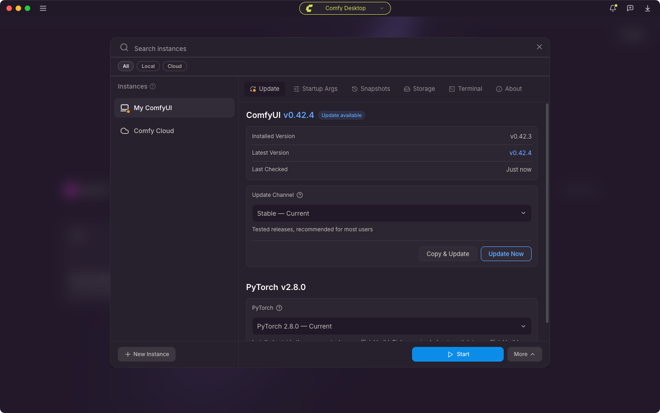The height and width of the screenshot is (413, 660).
Task: Expand the More menu
Action: point(524,354)
